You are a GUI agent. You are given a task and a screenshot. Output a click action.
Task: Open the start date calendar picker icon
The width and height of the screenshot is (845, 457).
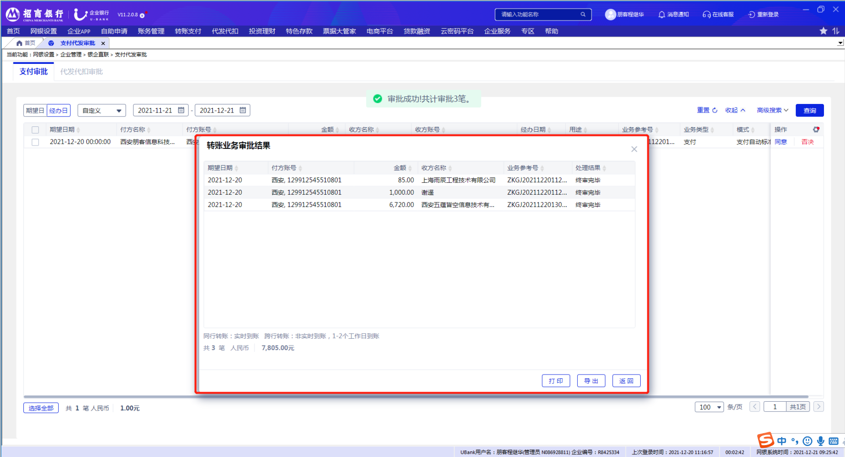(181, 110)
